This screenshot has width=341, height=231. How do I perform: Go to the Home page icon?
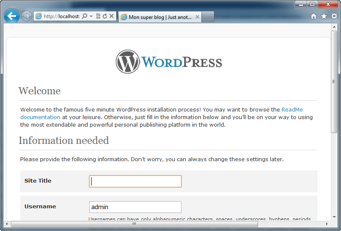313,16
